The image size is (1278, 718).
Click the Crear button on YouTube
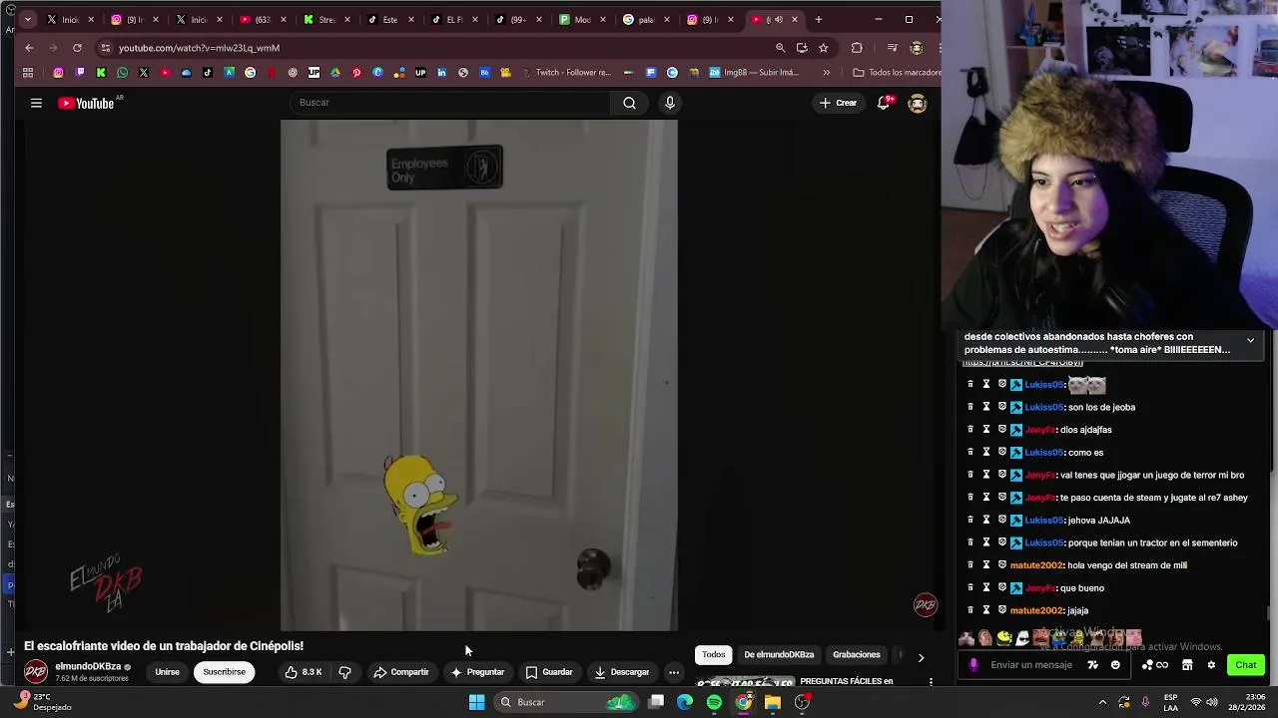(x=838, y=103)
